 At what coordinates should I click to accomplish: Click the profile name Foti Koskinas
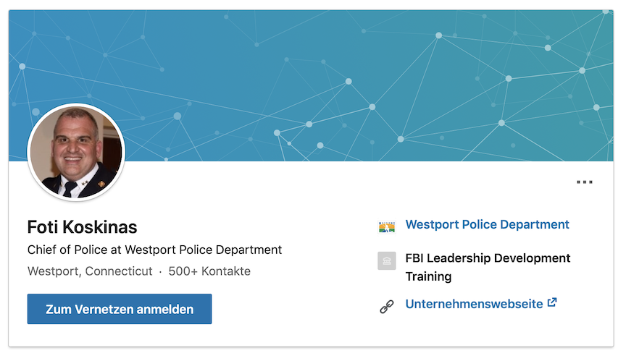(x=82, y=227)
